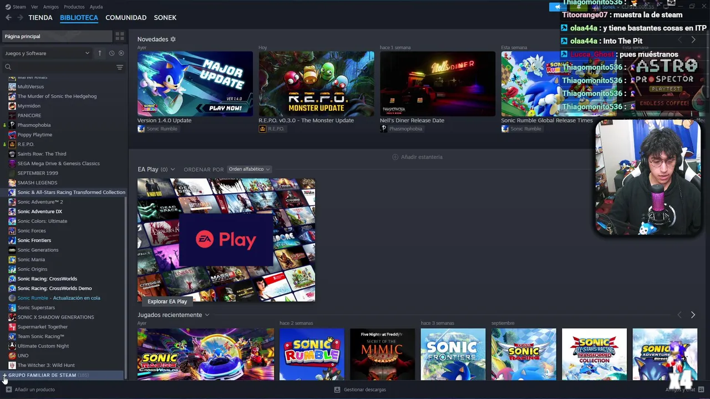Select Saints Row: The Third in list
Viewport: 710px width, 399px height.
click(x=42, y=154)
